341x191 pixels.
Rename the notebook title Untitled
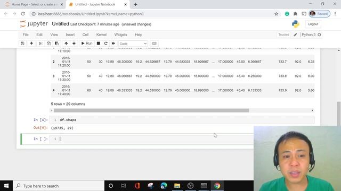(x=60, y=24)
